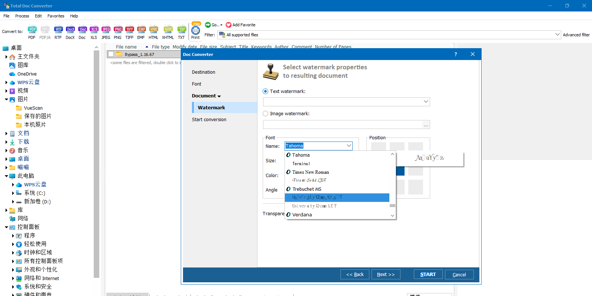Image resolution: width=592 pixels, height=296 pixels.
Task: Select the Image watermark radio button
Action: point(265,114)
